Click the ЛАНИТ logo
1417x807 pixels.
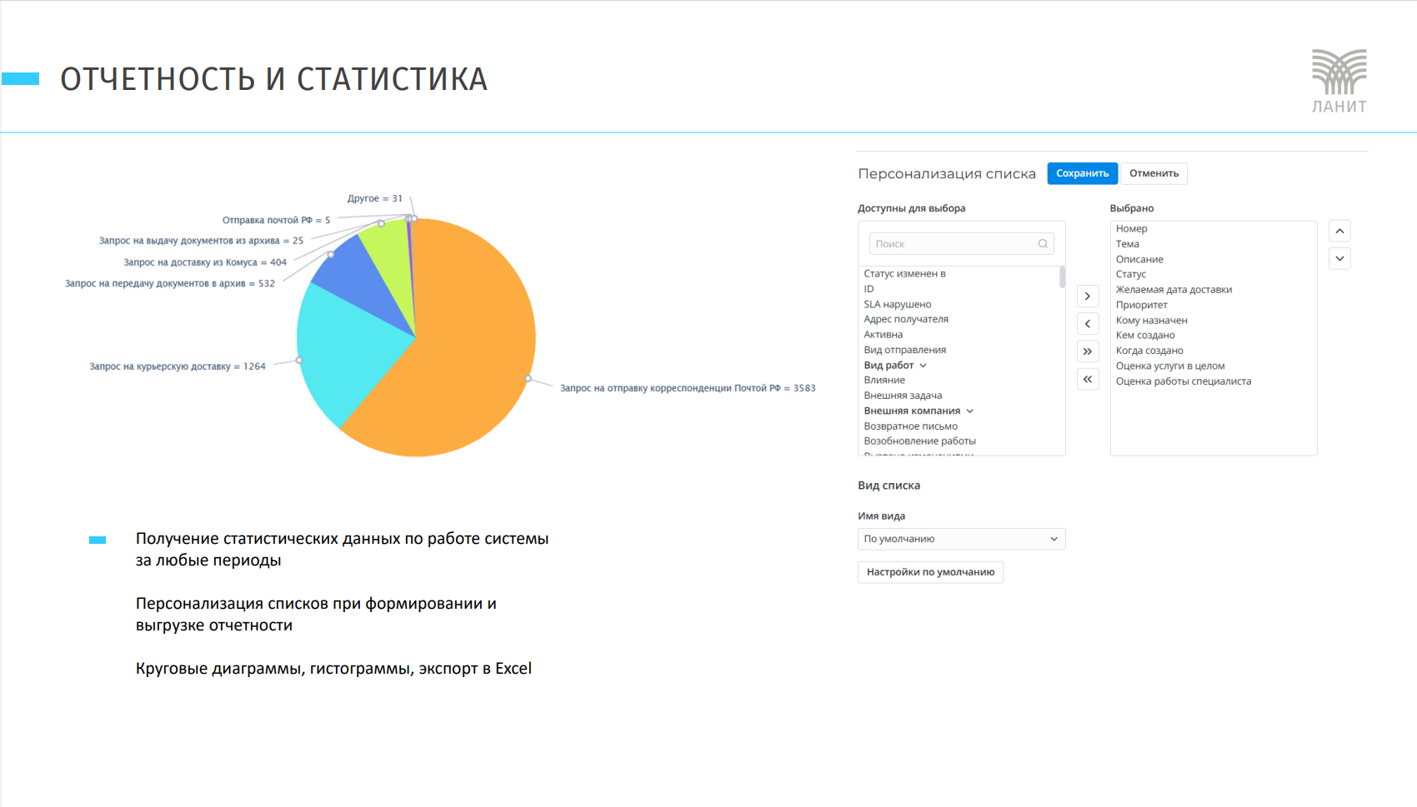coord(1339,81)
